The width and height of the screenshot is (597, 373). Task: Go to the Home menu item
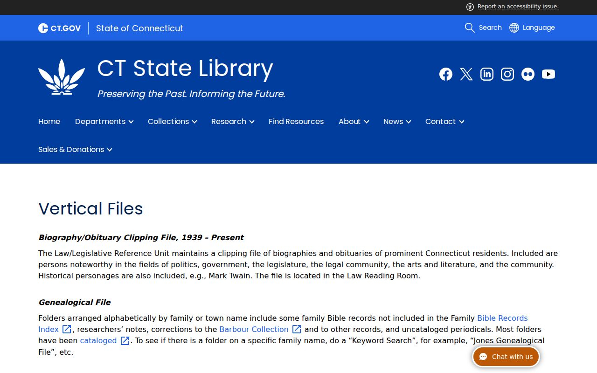(49, 121)
